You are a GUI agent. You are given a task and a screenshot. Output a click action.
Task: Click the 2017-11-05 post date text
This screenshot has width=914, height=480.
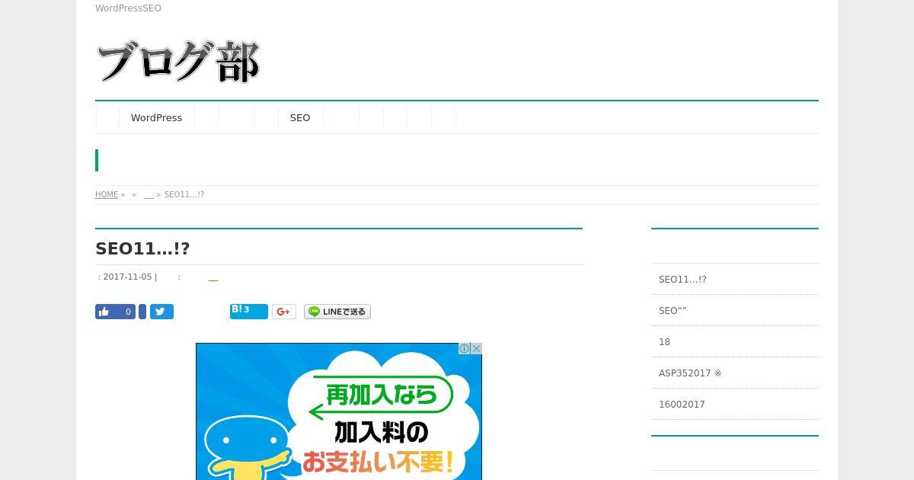[127, 277]
